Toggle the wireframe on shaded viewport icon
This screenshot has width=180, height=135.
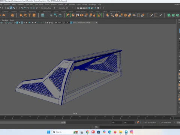tap(22, 22)
